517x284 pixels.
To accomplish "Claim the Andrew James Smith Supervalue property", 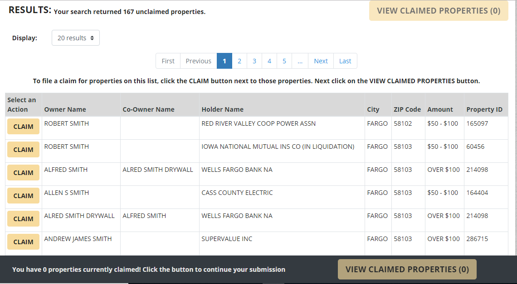I will [x=23, y=241].
